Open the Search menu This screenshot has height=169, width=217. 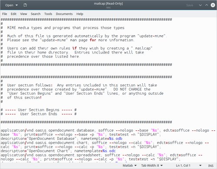(36, 14)
